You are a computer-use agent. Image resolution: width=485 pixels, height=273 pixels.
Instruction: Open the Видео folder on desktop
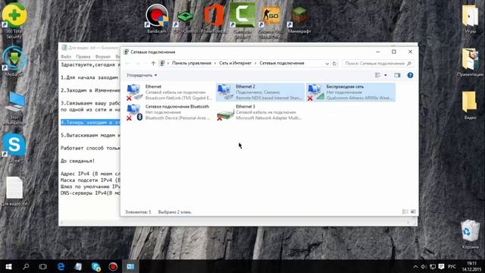470,105
